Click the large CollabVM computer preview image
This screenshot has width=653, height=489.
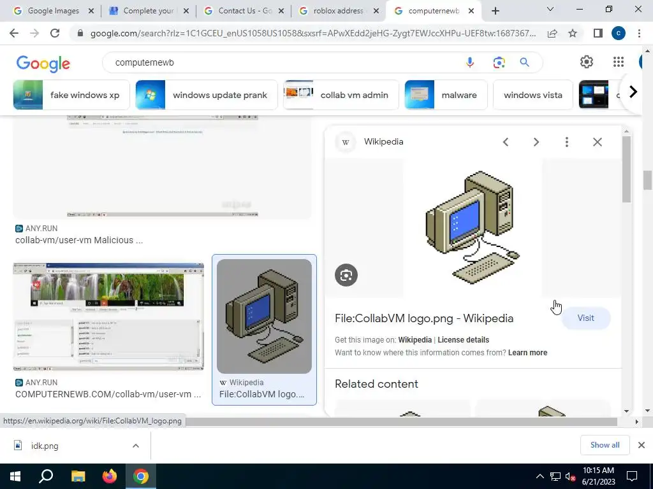[473, 227]
